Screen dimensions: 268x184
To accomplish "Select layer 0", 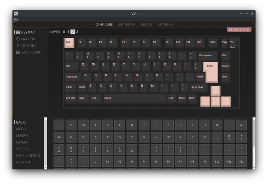I will click(64, 32).
